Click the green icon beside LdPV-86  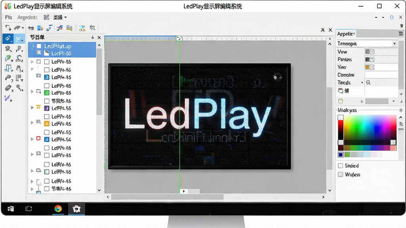(x=47, y=93)
